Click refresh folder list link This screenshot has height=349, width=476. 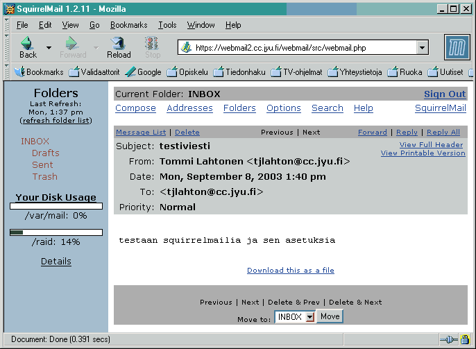(x=56, y=121)
